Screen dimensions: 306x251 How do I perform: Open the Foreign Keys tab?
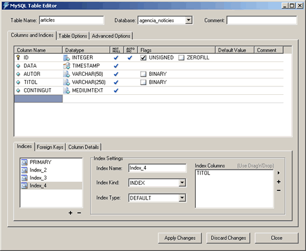[50, 147]
